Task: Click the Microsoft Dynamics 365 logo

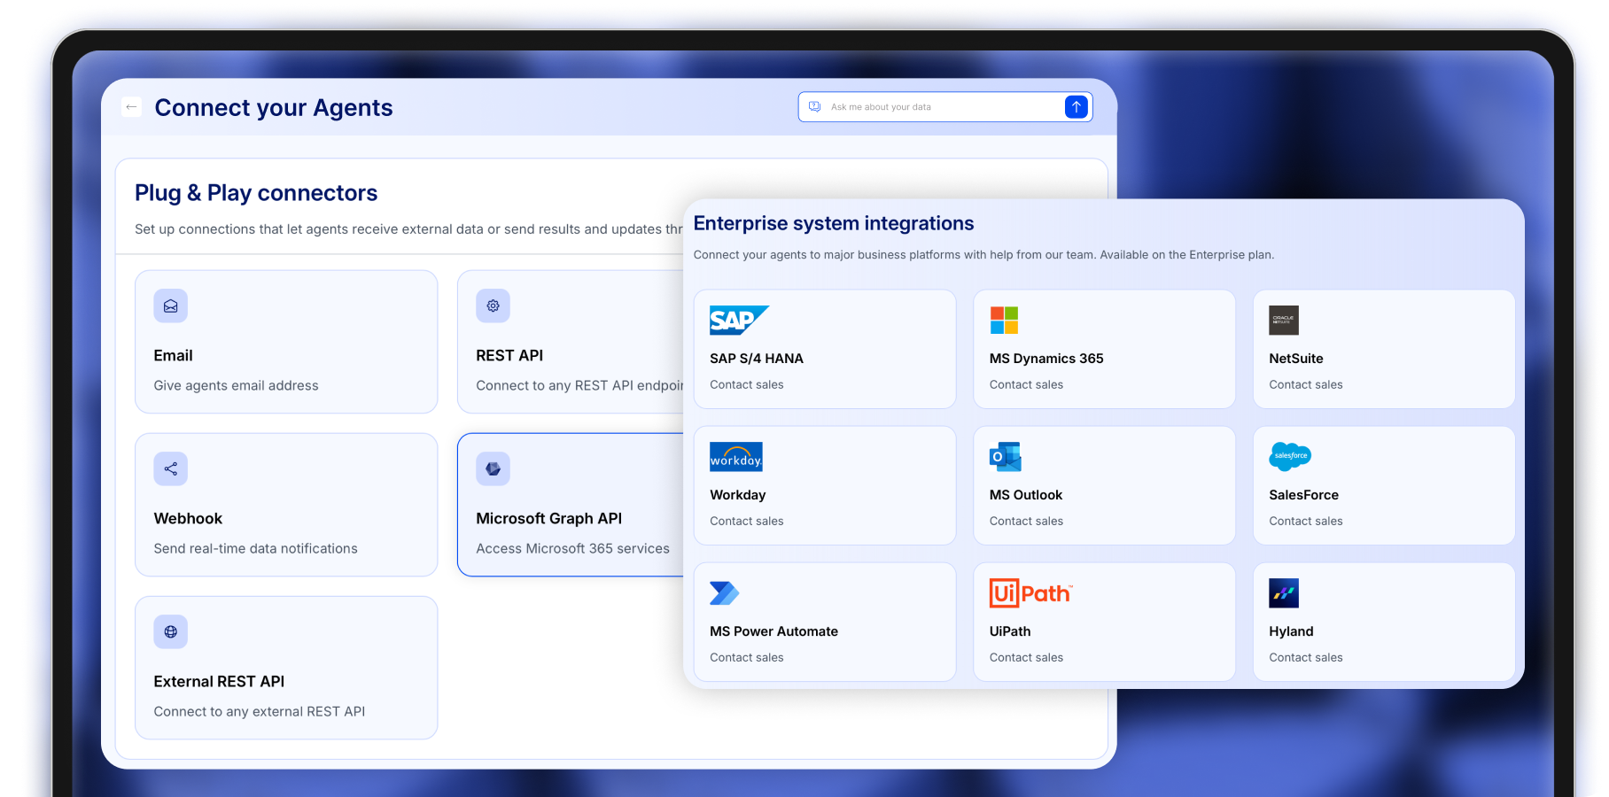Action: [1004, 320]
